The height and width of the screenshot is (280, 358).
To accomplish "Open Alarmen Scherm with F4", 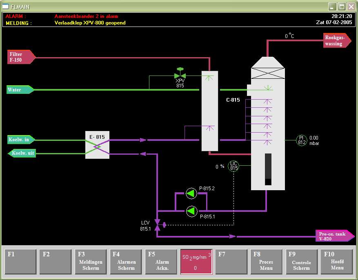I will pos(126,262).
